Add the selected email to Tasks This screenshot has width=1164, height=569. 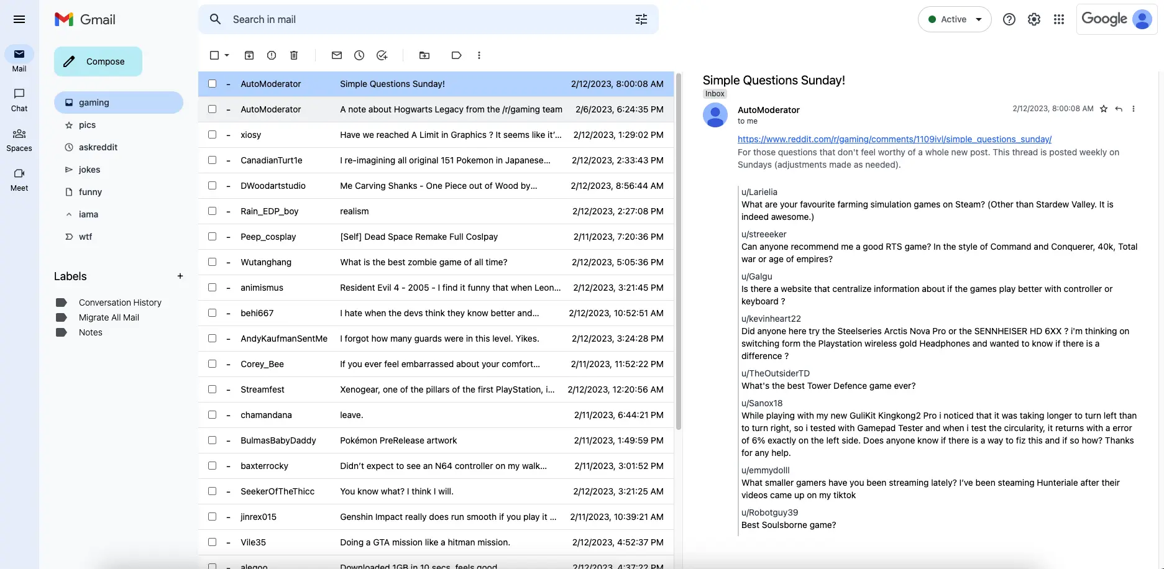click(382, 55)
